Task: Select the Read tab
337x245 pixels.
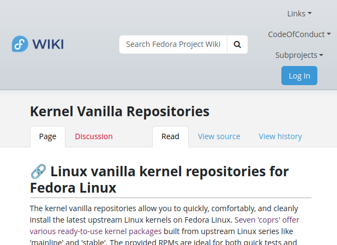Action: pos(170,136)
